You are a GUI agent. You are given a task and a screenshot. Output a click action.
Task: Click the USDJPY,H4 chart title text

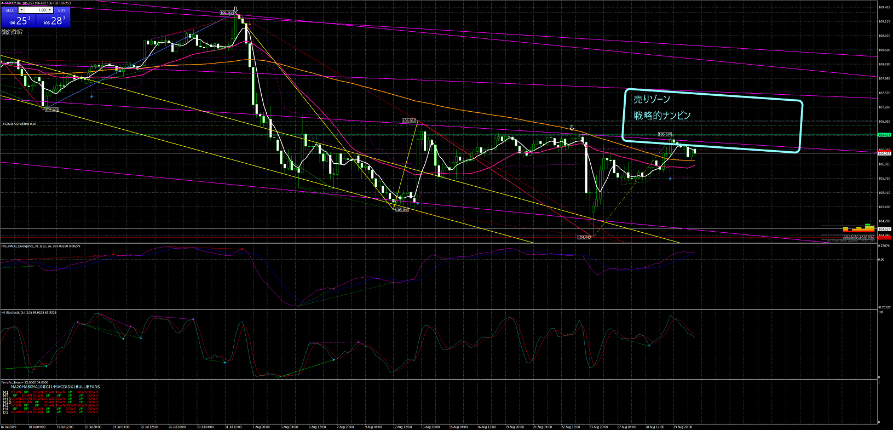pos(13,3)
